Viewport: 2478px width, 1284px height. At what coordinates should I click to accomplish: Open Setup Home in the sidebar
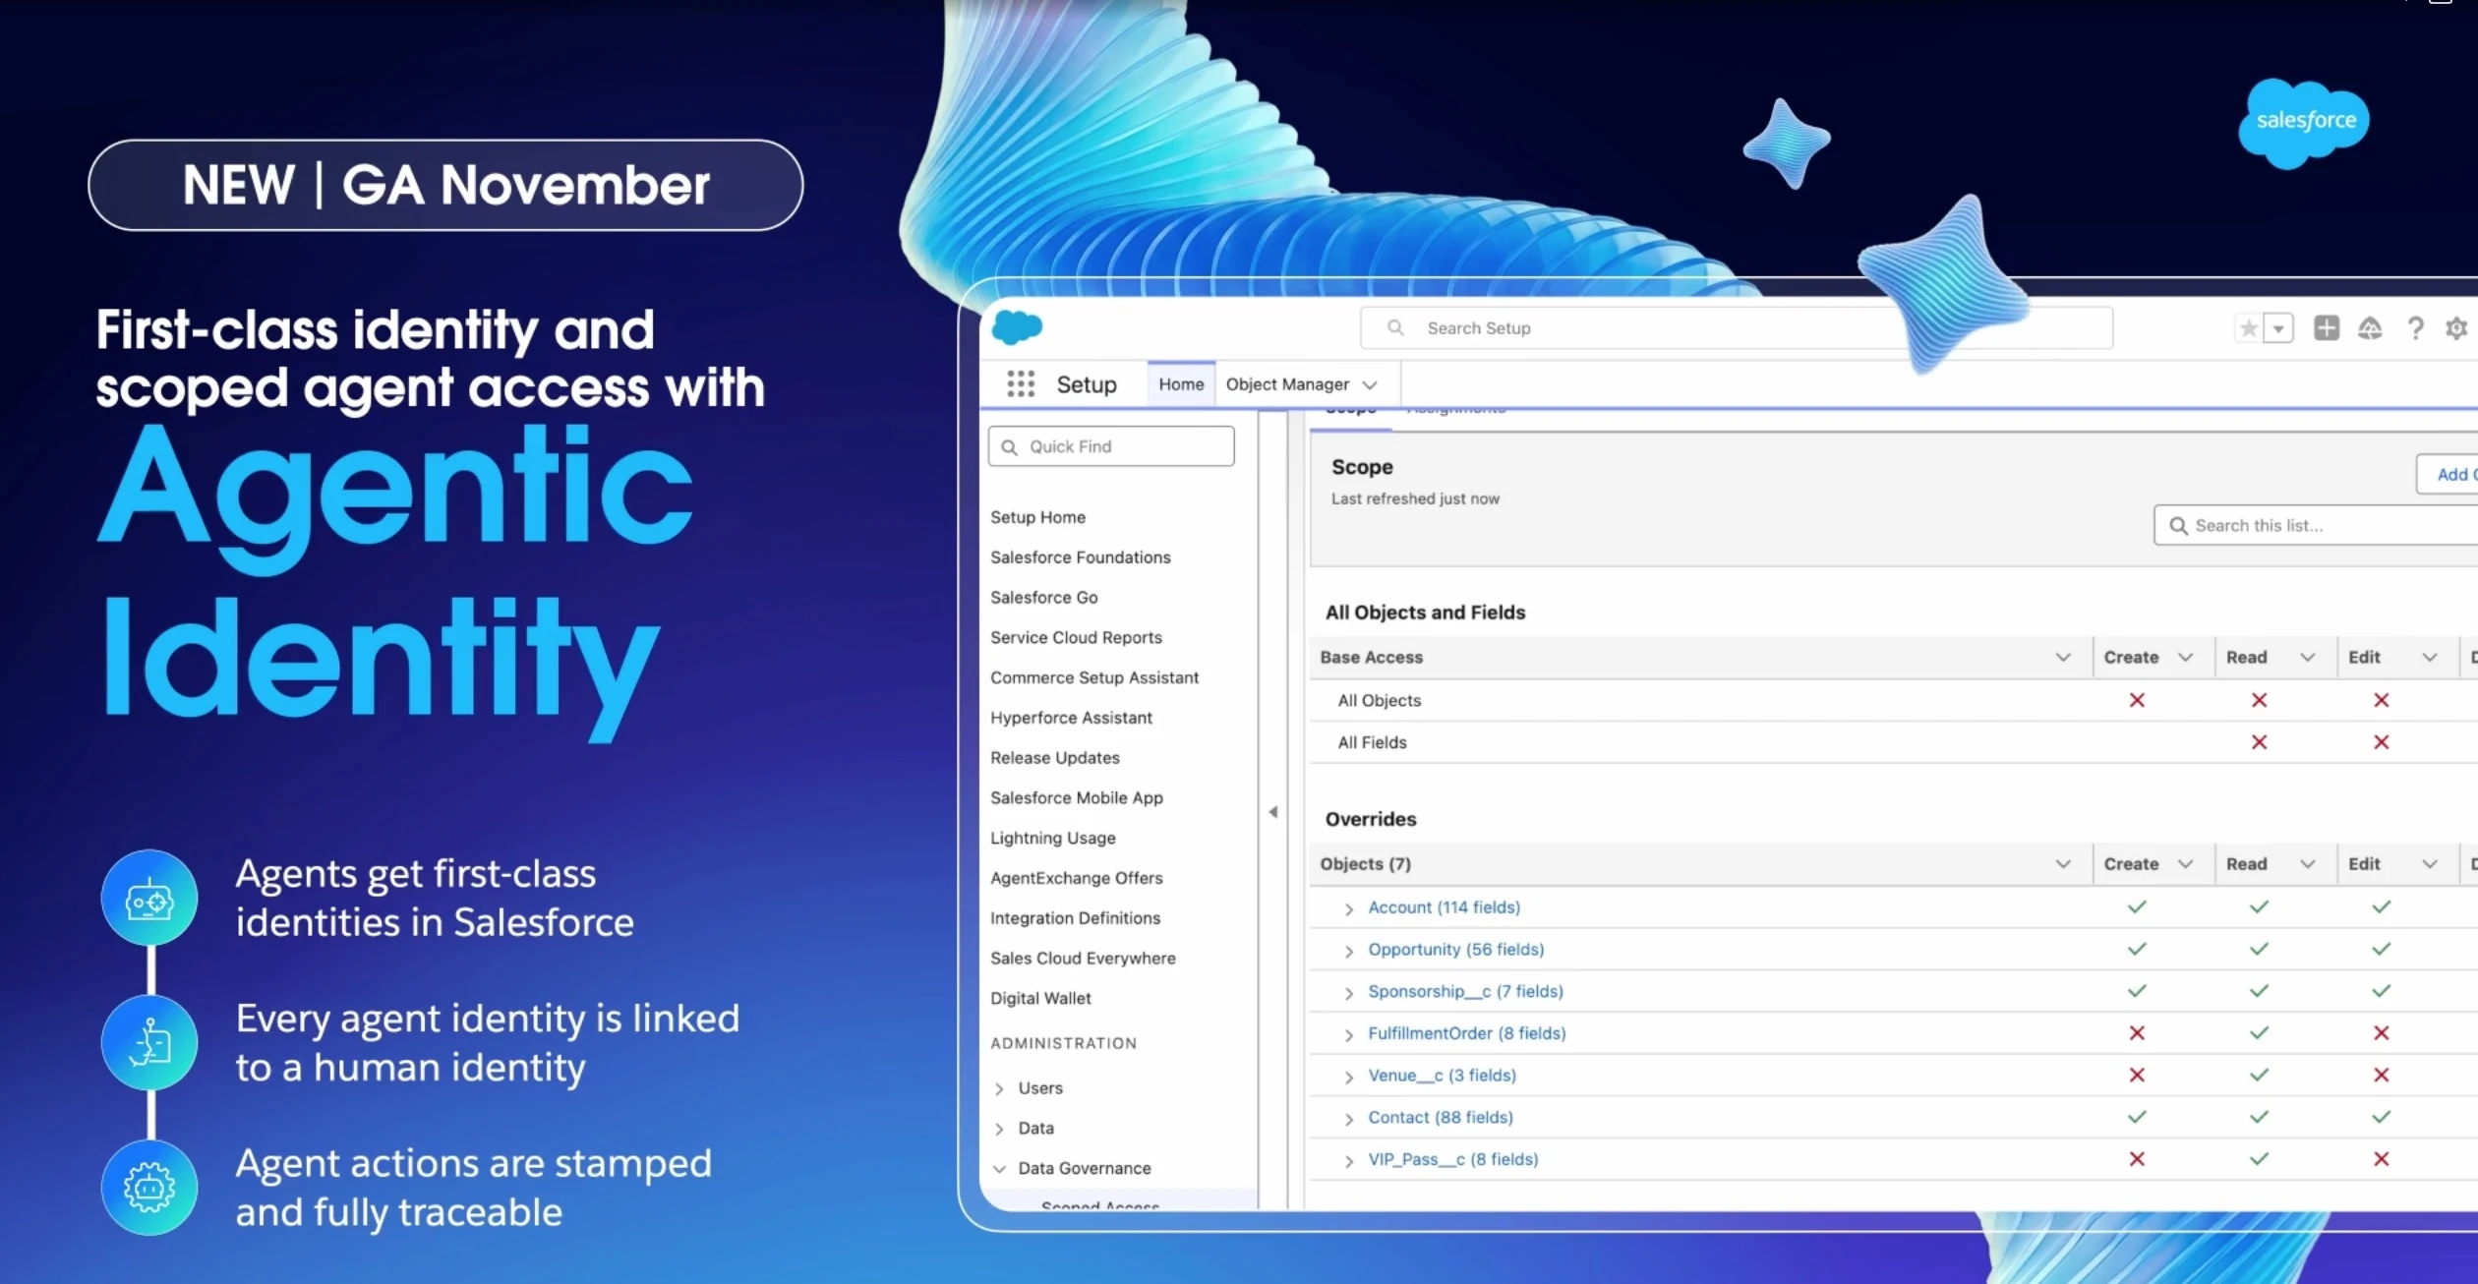(x=1037, y=517)
